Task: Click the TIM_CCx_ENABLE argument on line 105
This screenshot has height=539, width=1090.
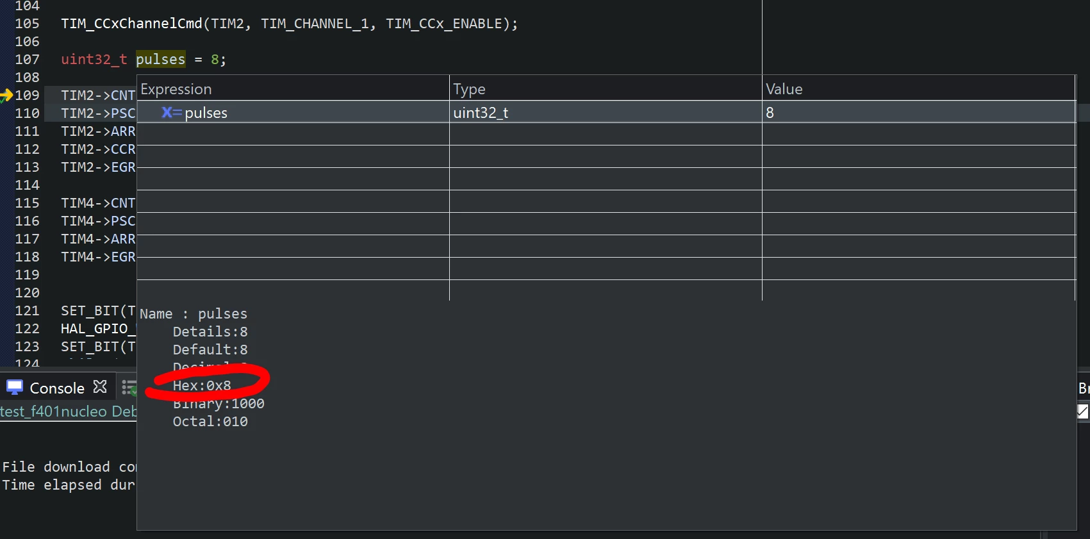Action: click(x=443, y=24)
